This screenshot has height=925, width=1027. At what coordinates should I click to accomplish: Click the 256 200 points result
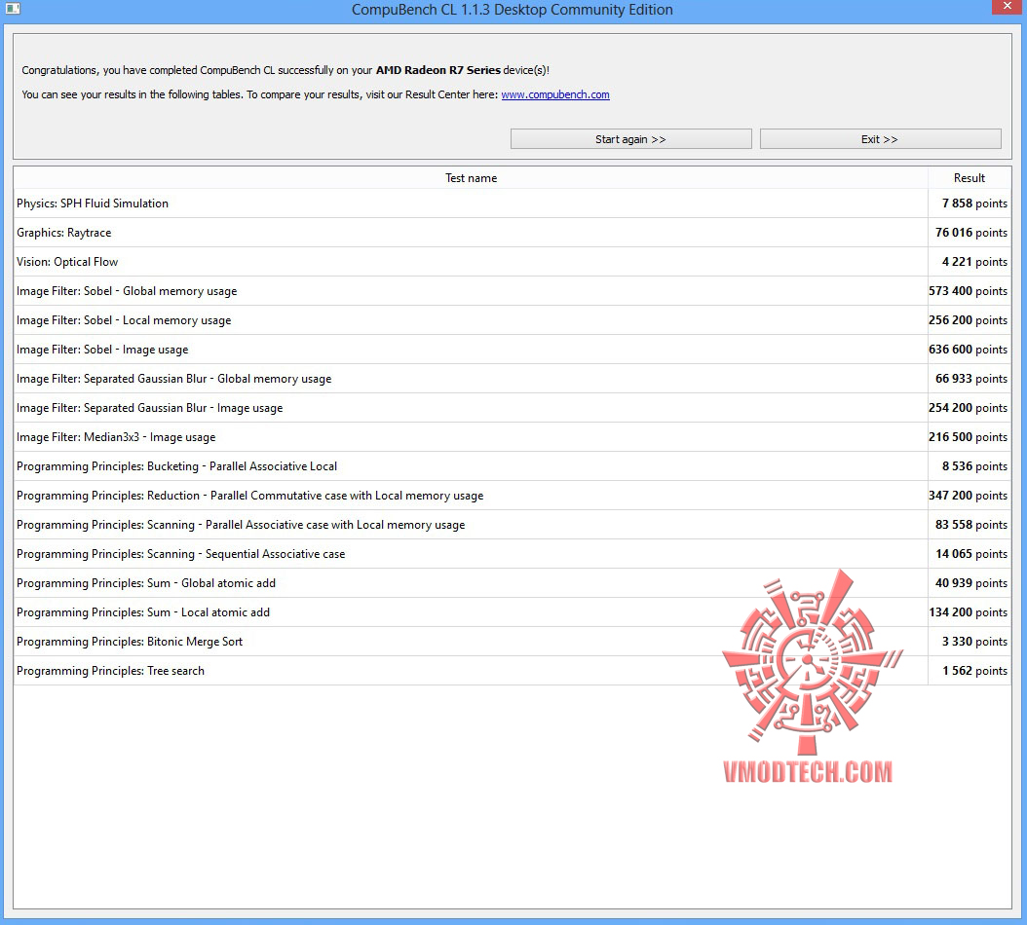(969, 320)
